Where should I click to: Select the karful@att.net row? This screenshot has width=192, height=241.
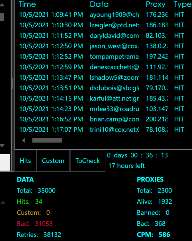point(103,98)
